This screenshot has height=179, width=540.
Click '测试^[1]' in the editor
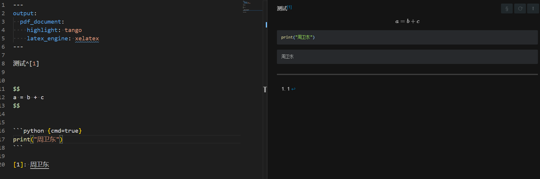coord(26,64)
